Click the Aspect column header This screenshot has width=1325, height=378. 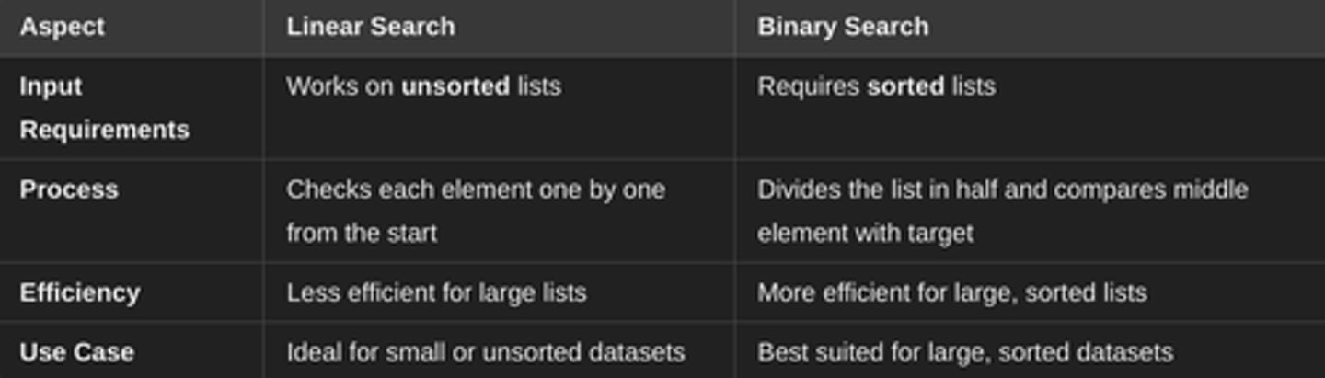point(62,27)
